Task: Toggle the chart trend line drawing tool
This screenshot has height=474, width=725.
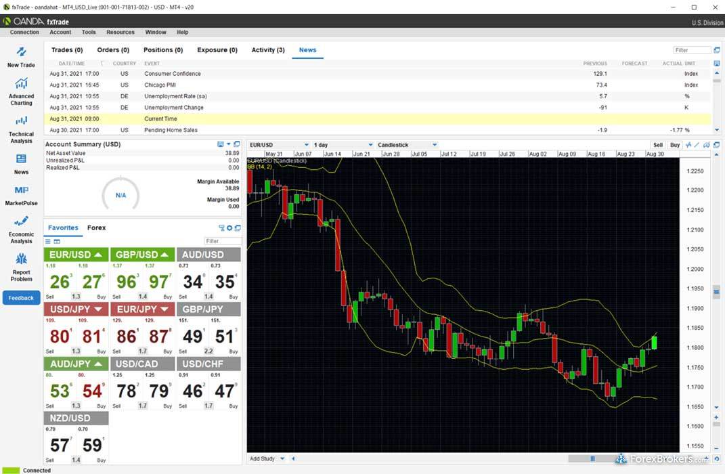Action: click(697, 145)
